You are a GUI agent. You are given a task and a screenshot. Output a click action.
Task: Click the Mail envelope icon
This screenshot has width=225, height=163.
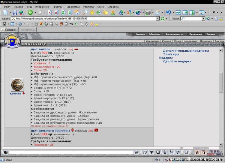pos(157,13)
